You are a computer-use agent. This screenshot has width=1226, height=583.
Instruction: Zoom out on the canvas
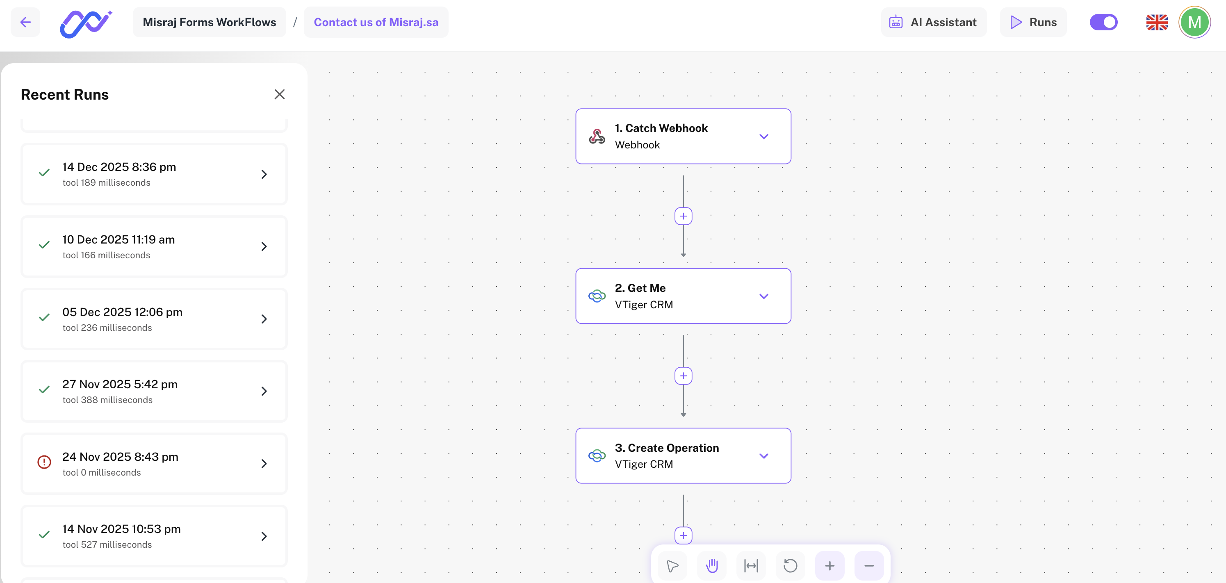point(869,565)
